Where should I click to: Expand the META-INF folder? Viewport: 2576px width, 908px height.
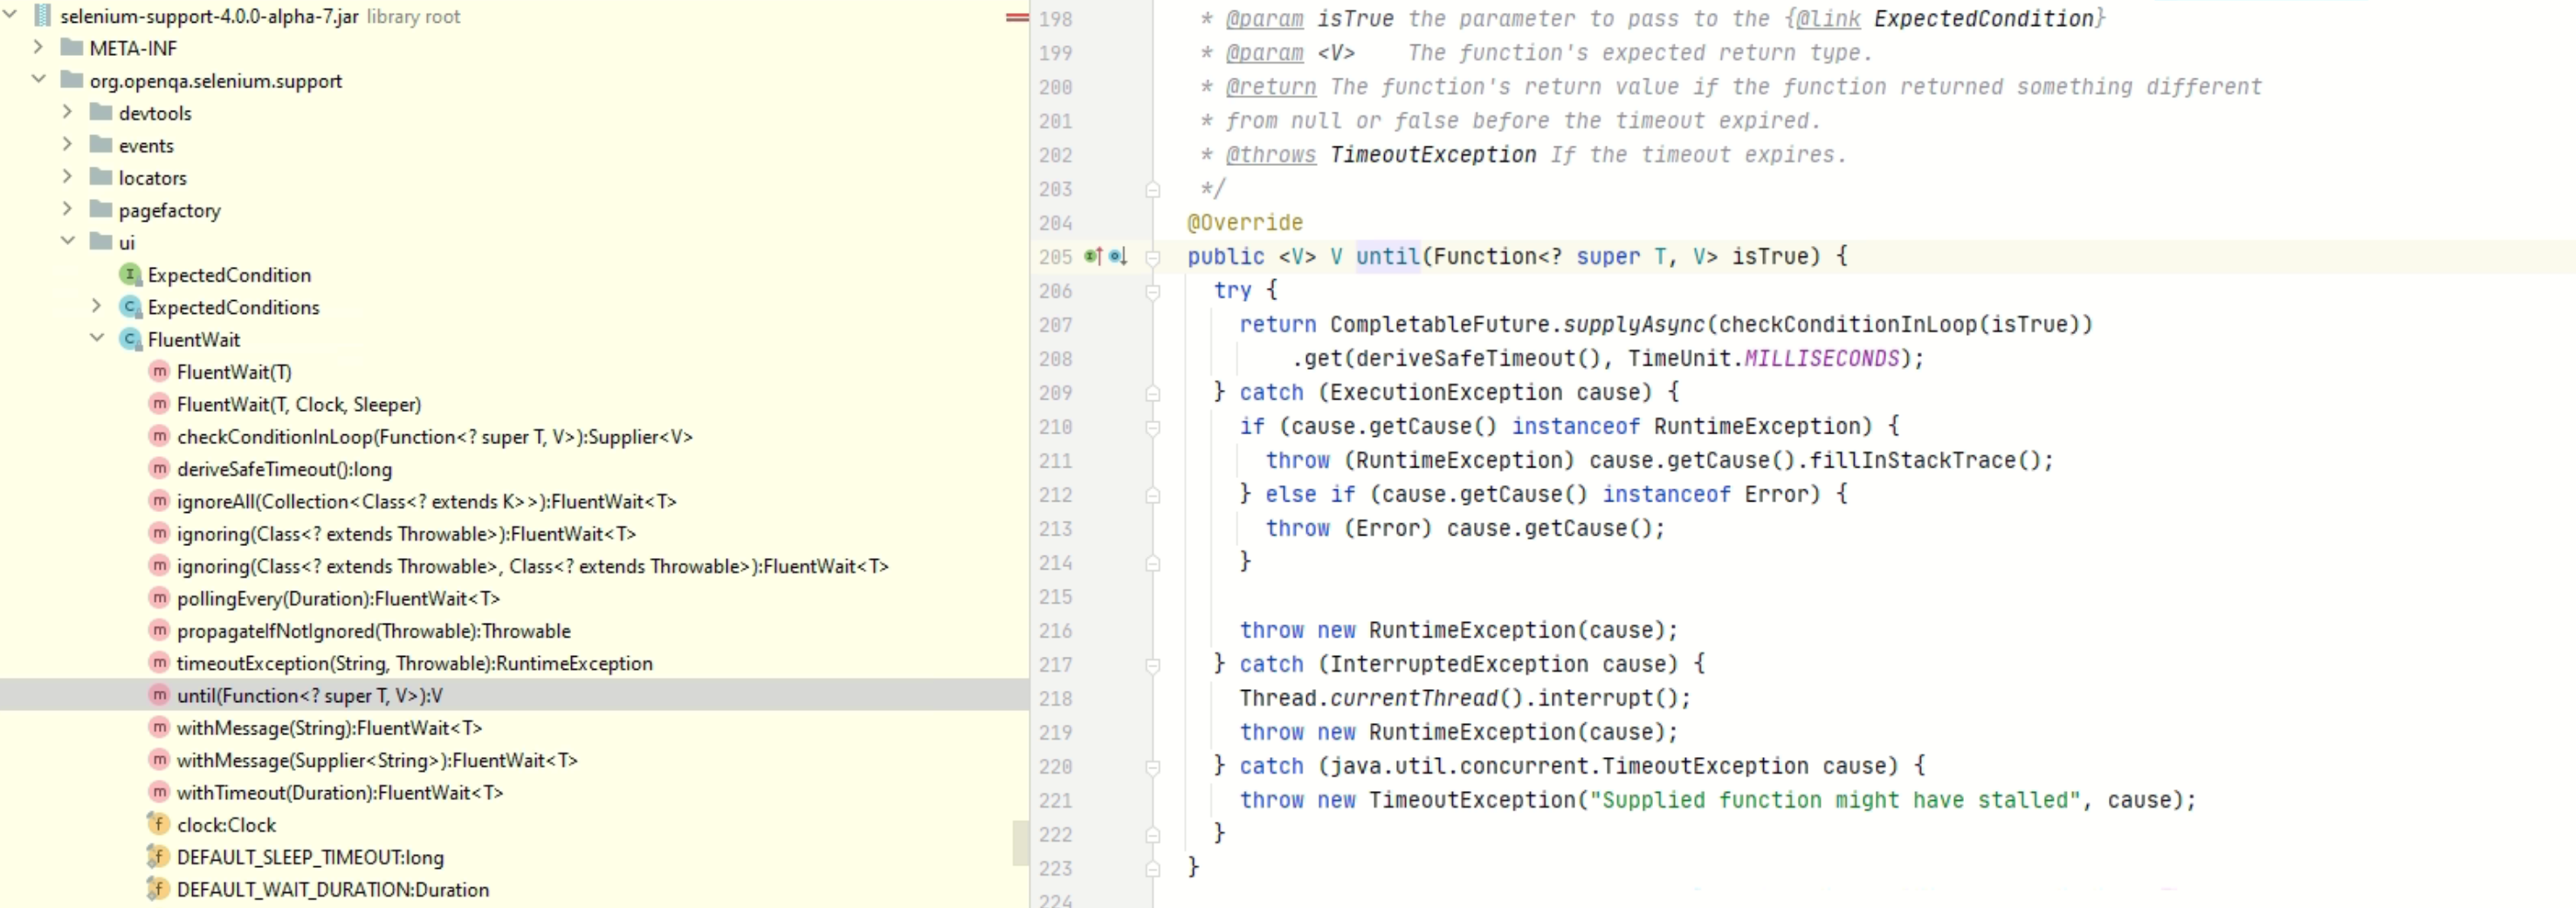(x=38, y=47)
